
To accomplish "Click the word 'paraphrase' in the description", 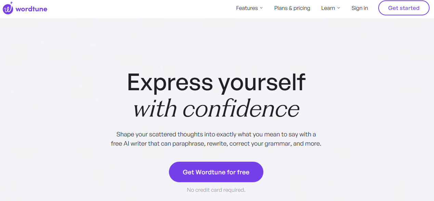I will [188, 144].
